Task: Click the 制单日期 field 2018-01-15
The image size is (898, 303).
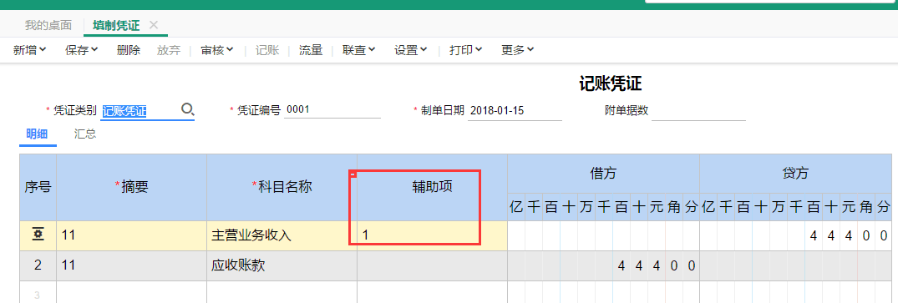Action: [x=515, y=111]
